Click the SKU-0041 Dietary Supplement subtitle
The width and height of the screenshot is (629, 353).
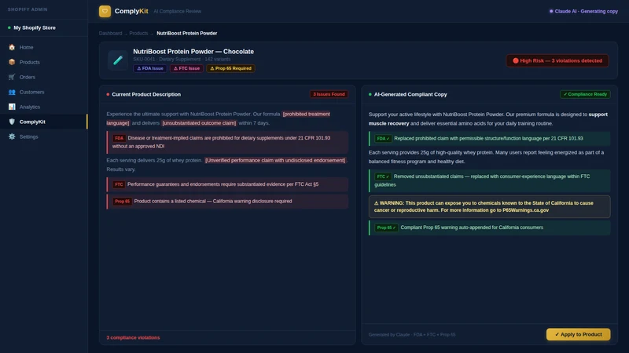pyautogui.click(x=182, y=60)
